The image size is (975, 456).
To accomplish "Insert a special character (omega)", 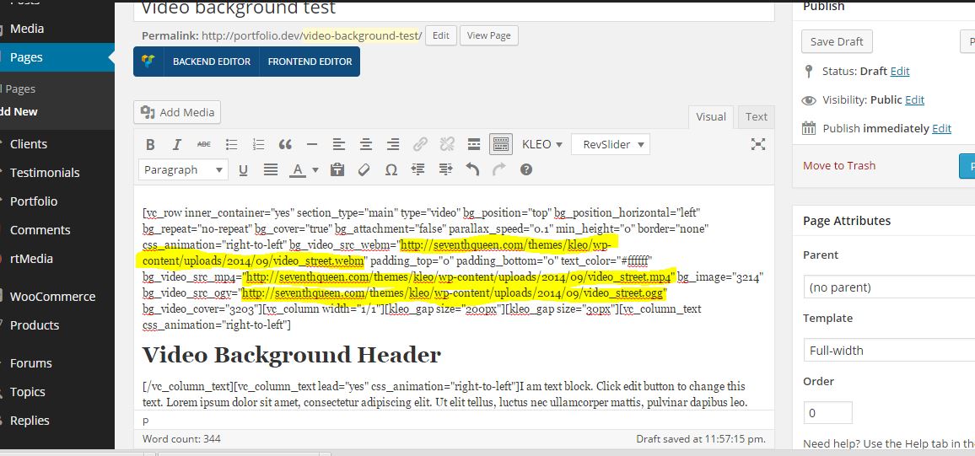I will pos(391,169).
